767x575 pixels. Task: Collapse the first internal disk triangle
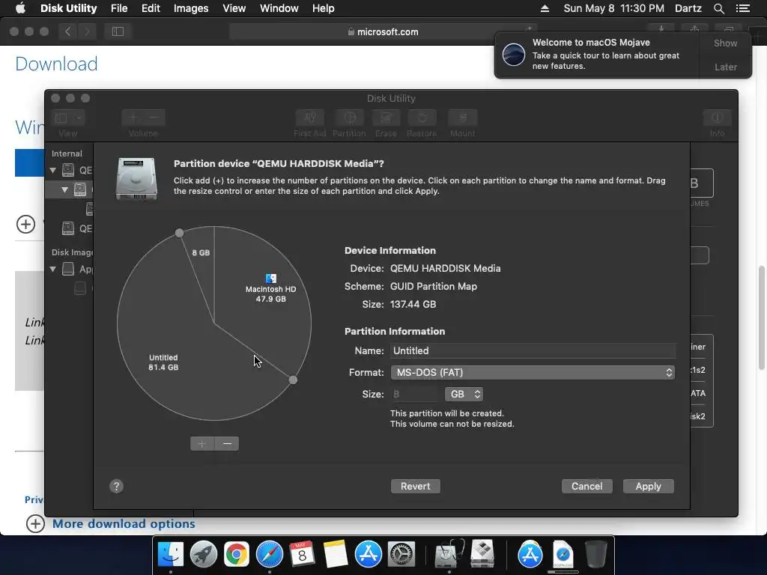pyautogui.click(x=53, y=170)
